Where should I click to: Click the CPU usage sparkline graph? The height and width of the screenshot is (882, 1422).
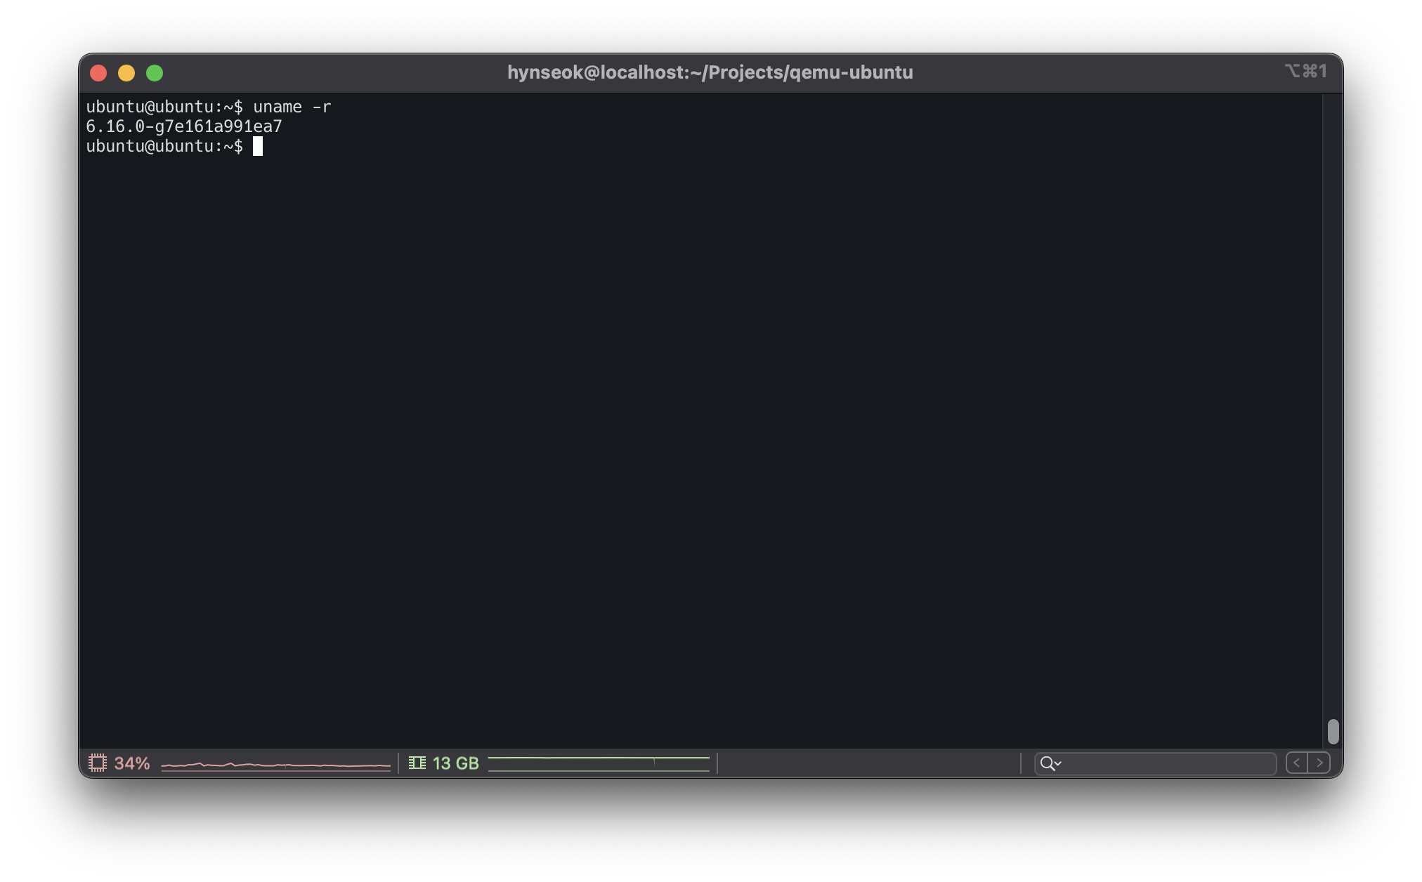[275, 764]
